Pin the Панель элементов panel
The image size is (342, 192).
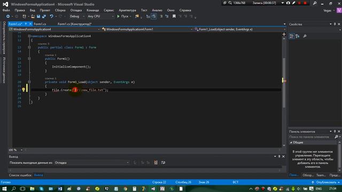(335, 132)
